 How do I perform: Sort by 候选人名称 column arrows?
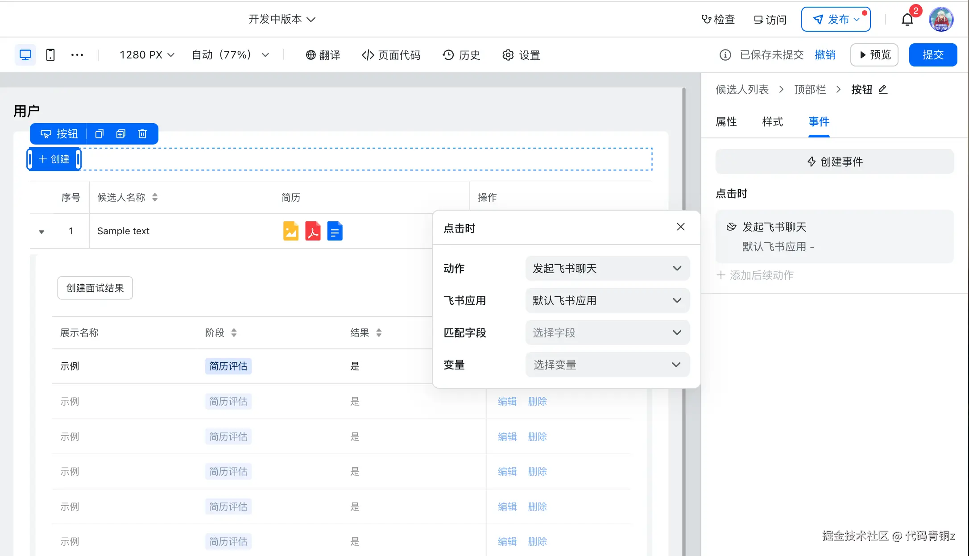click(x=155, y=197)
